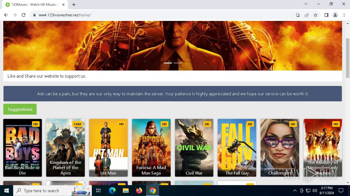The width and height of the screenshot is (350, 196).
Task: Open The Fall Guy movie poster
Action: pos(237,148)
